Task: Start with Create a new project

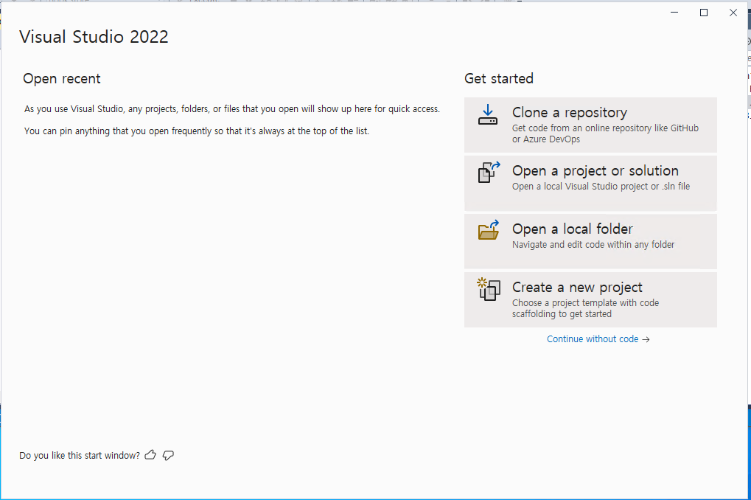Action: pyautogui.click(x=590, y=299)
